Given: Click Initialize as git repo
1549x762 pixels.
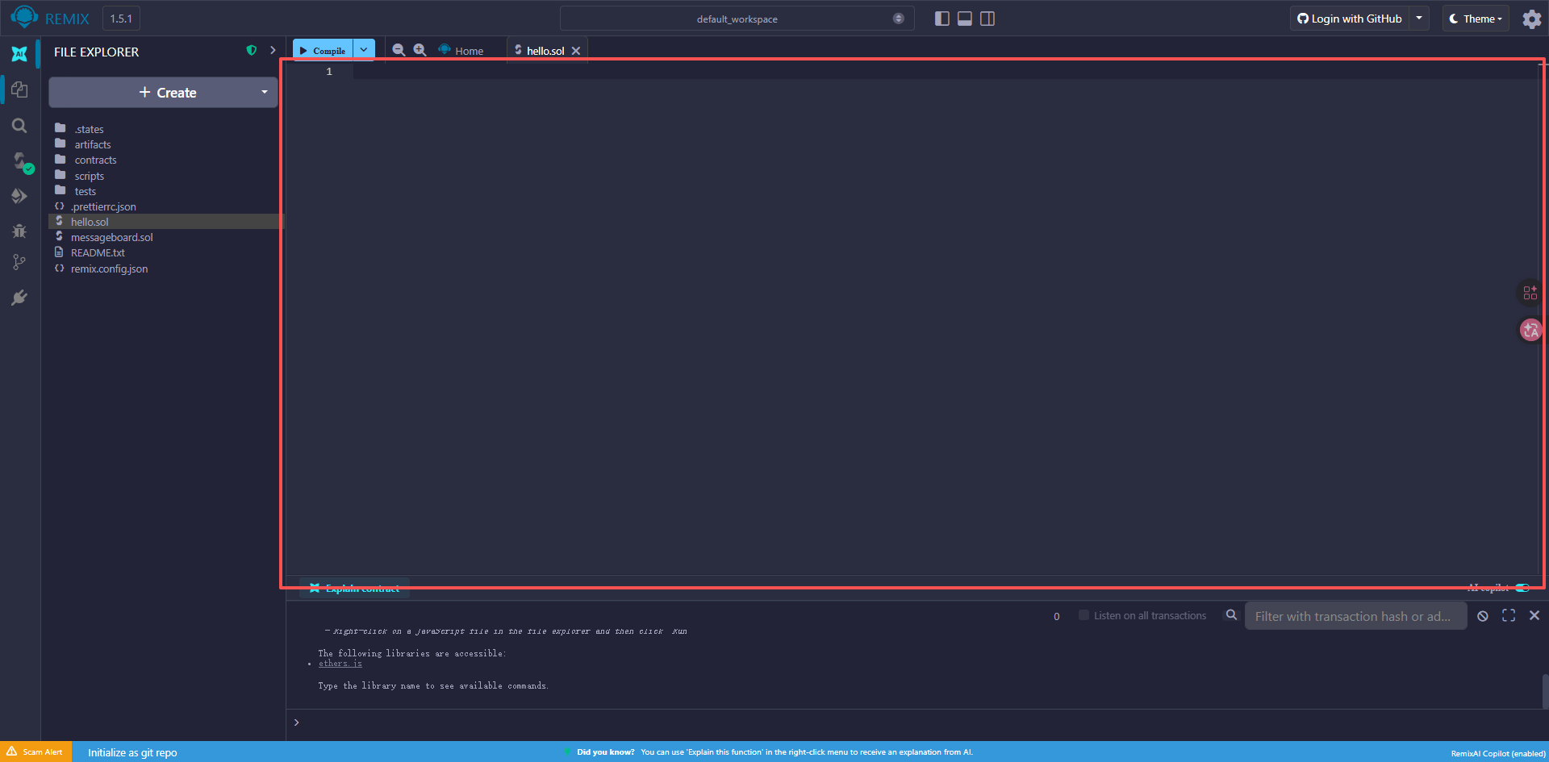Looking at the screenshot, I should coord(132,752).
